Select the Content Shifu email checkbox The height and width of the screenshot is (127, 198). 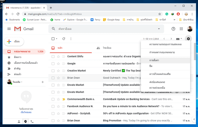(53, 56)
